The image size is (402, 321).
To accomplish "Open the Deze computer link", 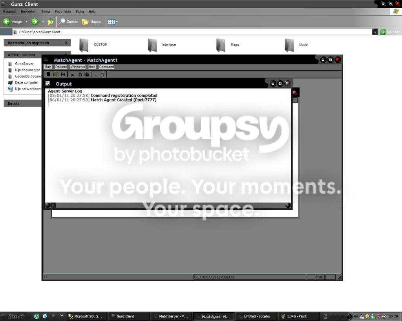I will pyautogui.click(x=26, y=83).
